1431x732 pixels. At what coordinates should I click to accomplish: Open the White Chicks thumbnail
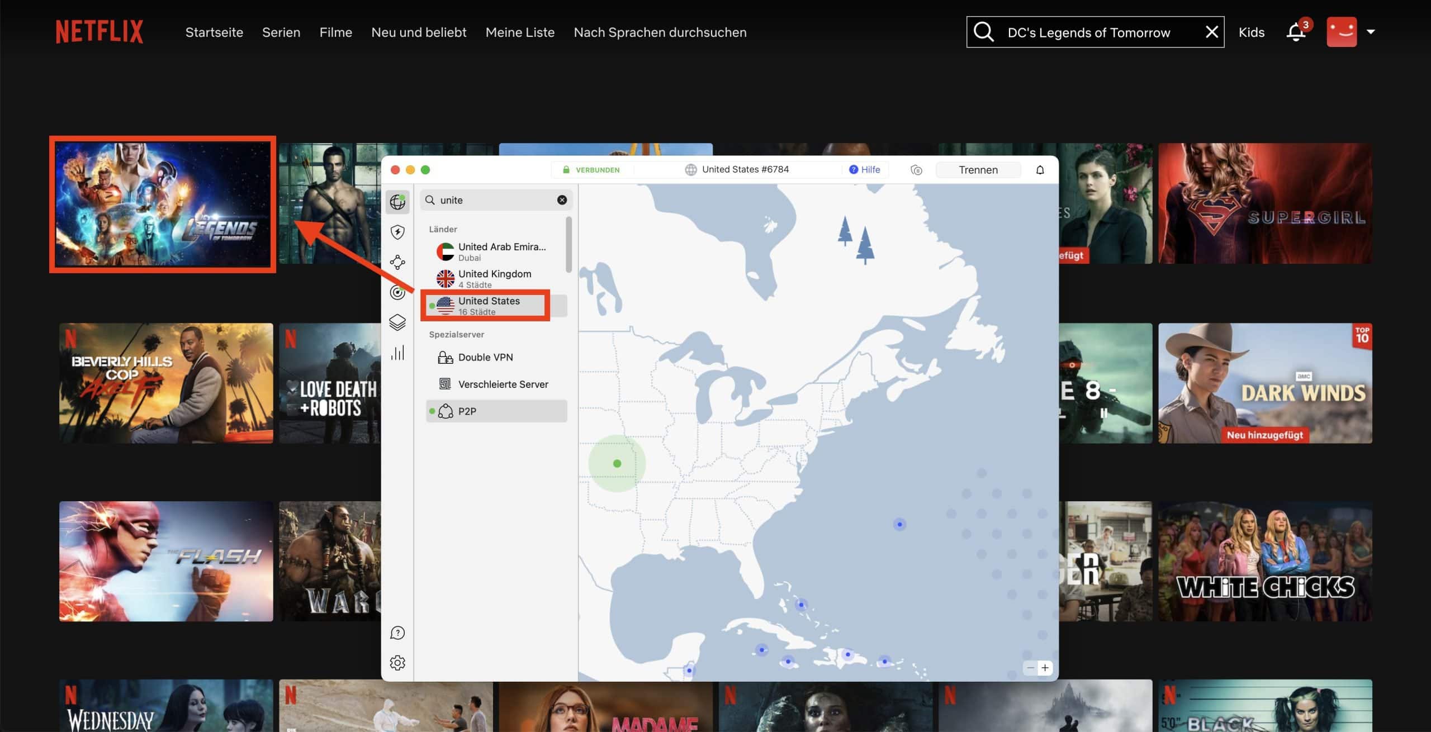[1265, 561]
